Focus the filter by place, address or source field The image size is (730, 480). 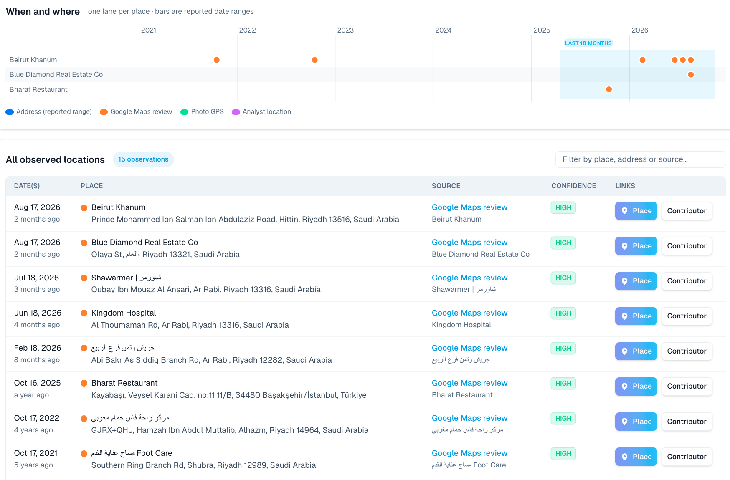tap(641, 159)
